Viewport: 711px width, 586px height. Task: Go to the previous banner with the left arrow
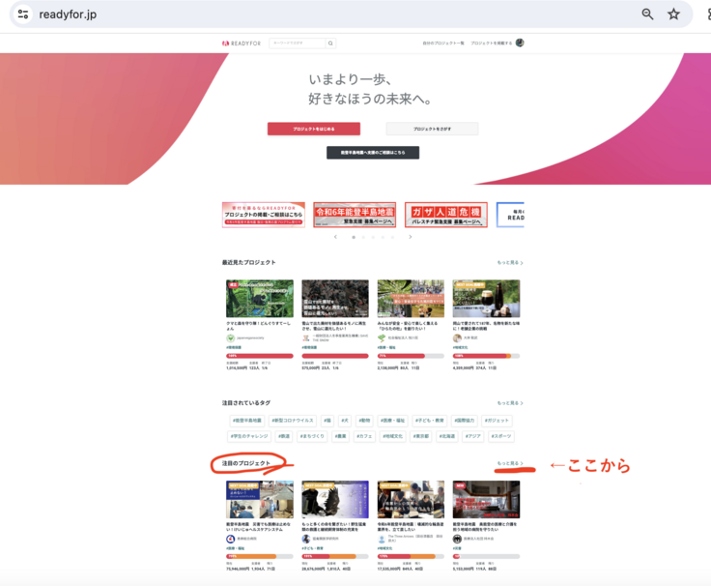tap(335, 236)
